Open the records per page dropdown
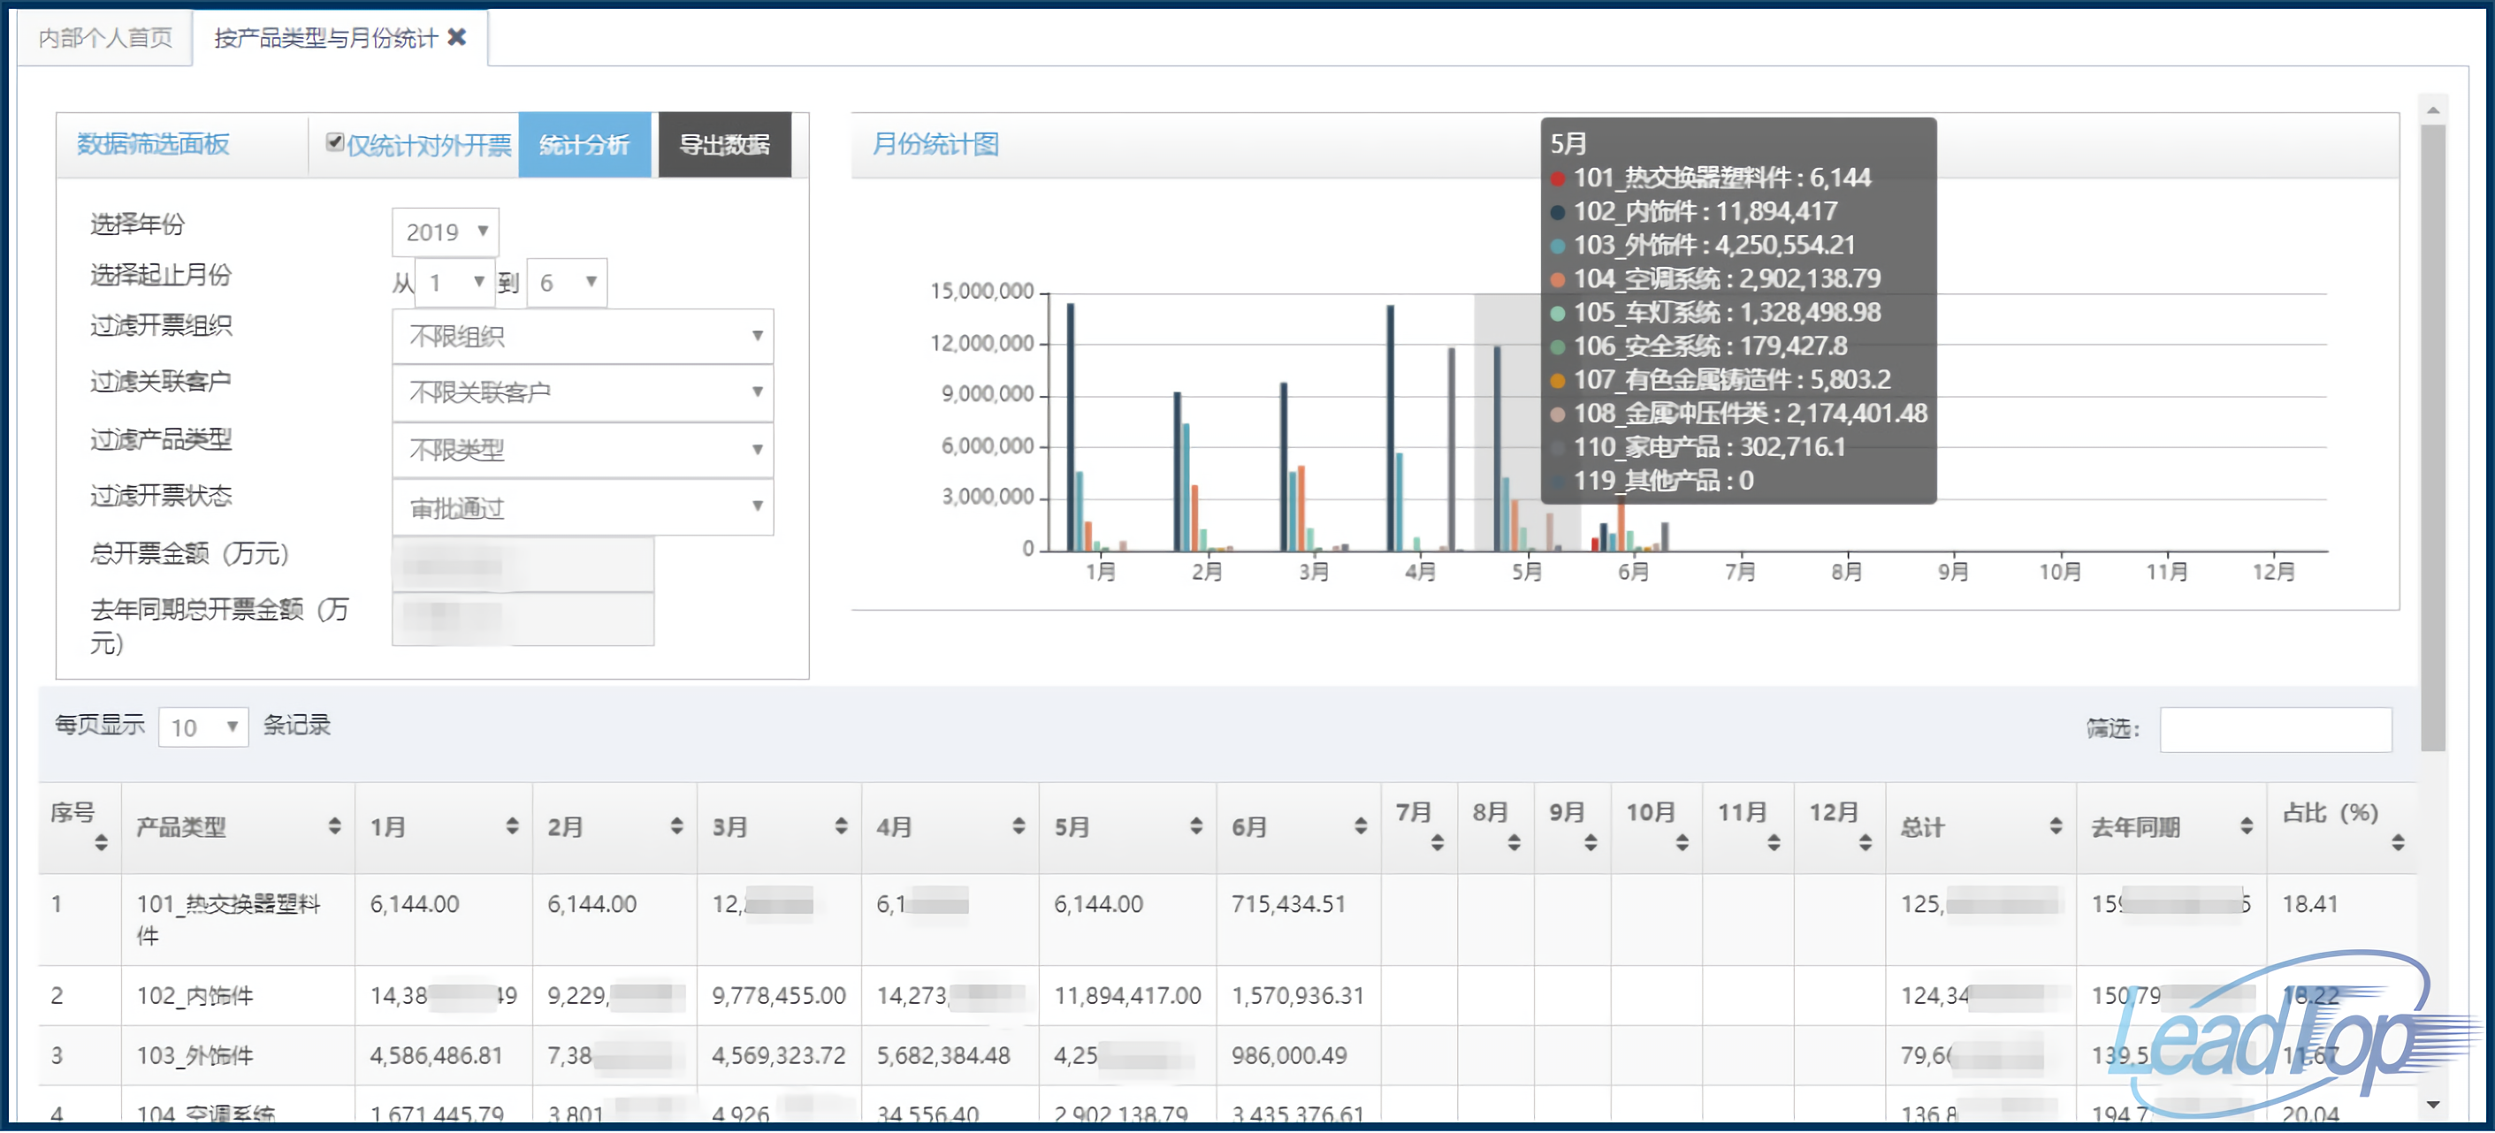The width and height of the screenshot is (2495, 1133). tap(203, 727)
